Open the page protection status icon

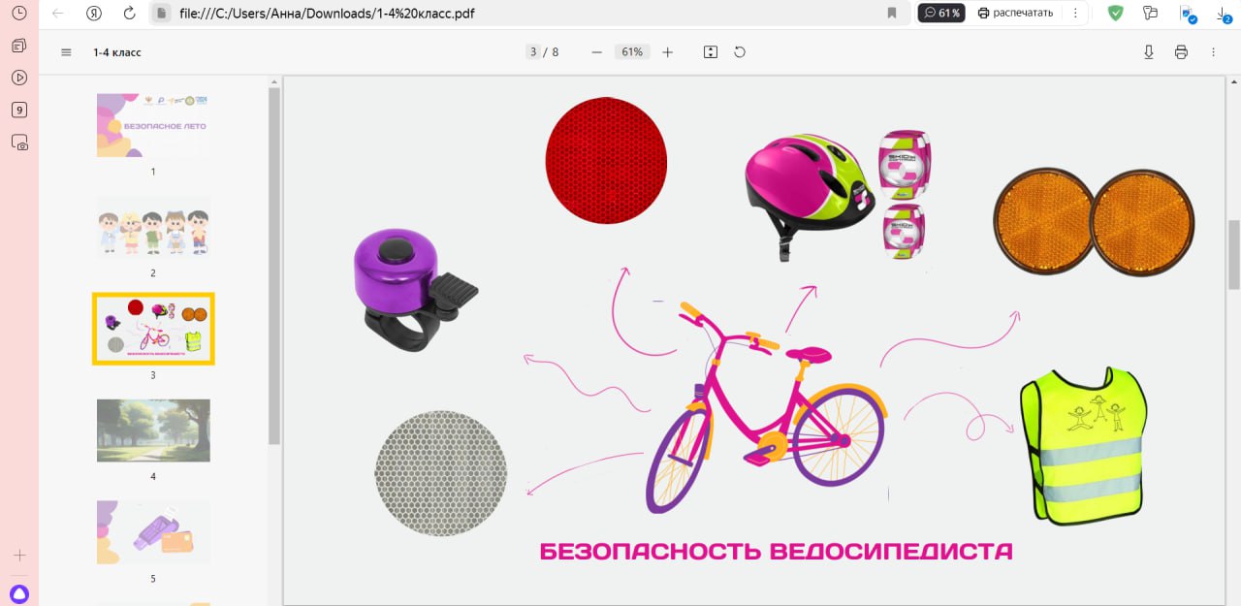click(x=1187, y=14)
